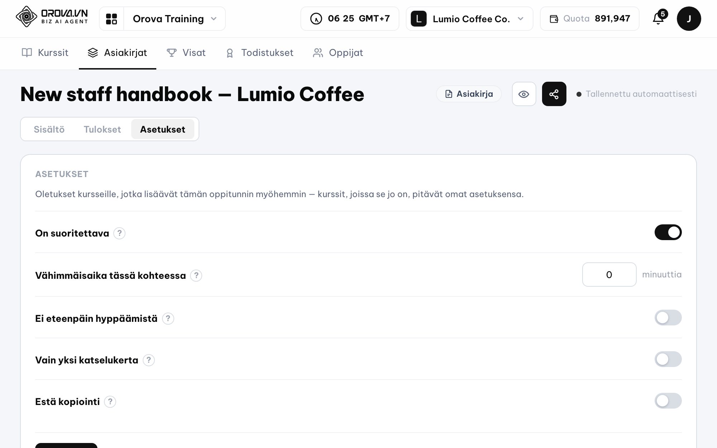
Task: Show help for Vähimmäisaika tässä kohteessa
Action: [x=196, y=276]
